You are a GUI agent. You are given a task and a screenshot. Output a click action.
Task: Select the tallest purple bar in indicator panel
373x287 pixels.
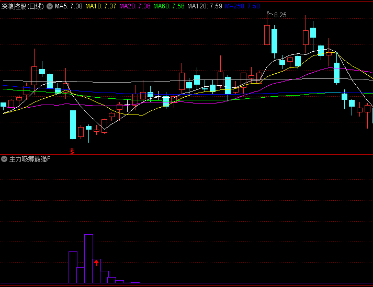click(88, 259)
